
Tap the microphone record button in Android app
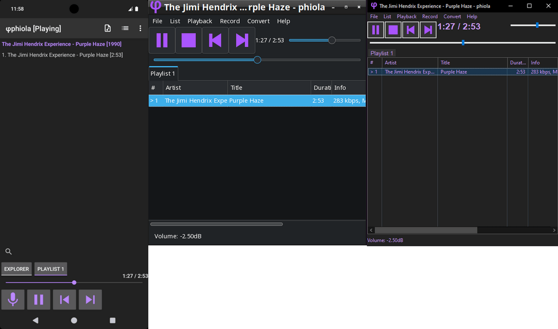(13, 300)
